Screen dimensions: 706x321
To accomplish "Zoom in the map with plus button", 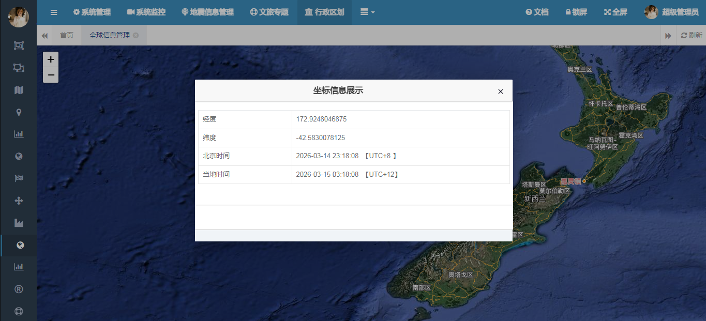I will (51, 59).
